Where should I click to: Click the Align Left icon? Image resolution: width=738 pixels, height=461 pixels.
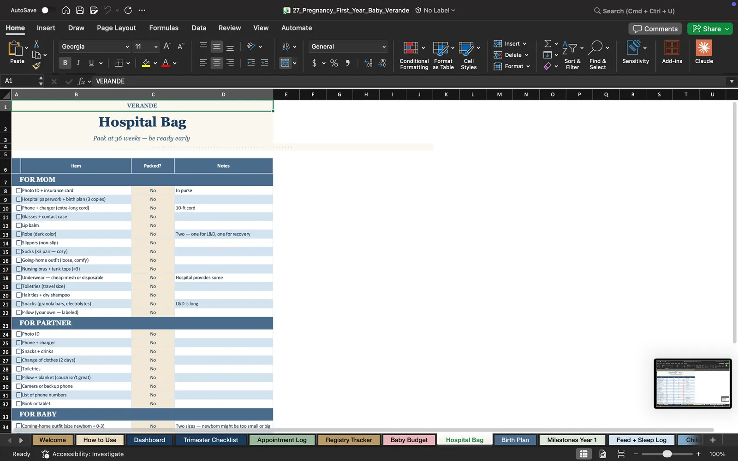coord(203,63)
